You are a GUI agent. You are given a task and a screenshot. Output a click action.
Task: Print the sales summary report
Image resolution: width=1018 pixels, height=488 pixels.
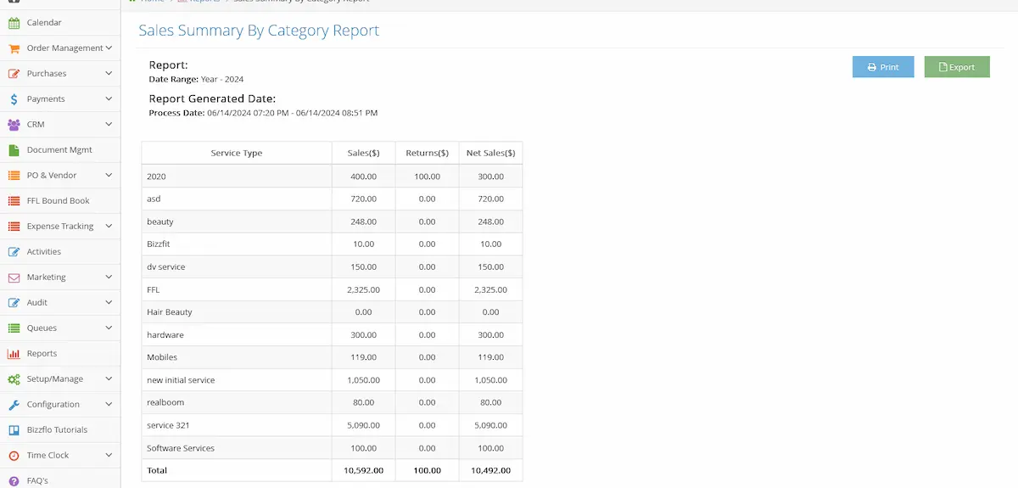[883, 67]
